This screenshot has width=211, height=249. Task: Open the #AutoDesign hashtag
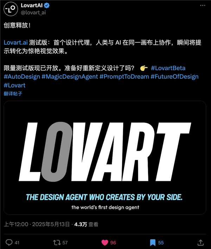[x=22, y=77]
